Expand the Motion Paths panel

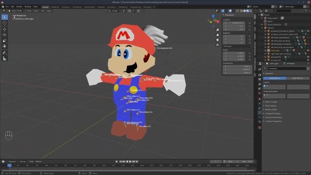271,109
